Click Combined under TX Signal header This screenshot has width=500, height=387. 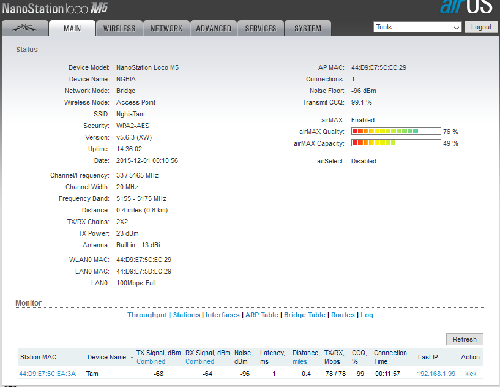pyautogui.click(x=151, y=361)
